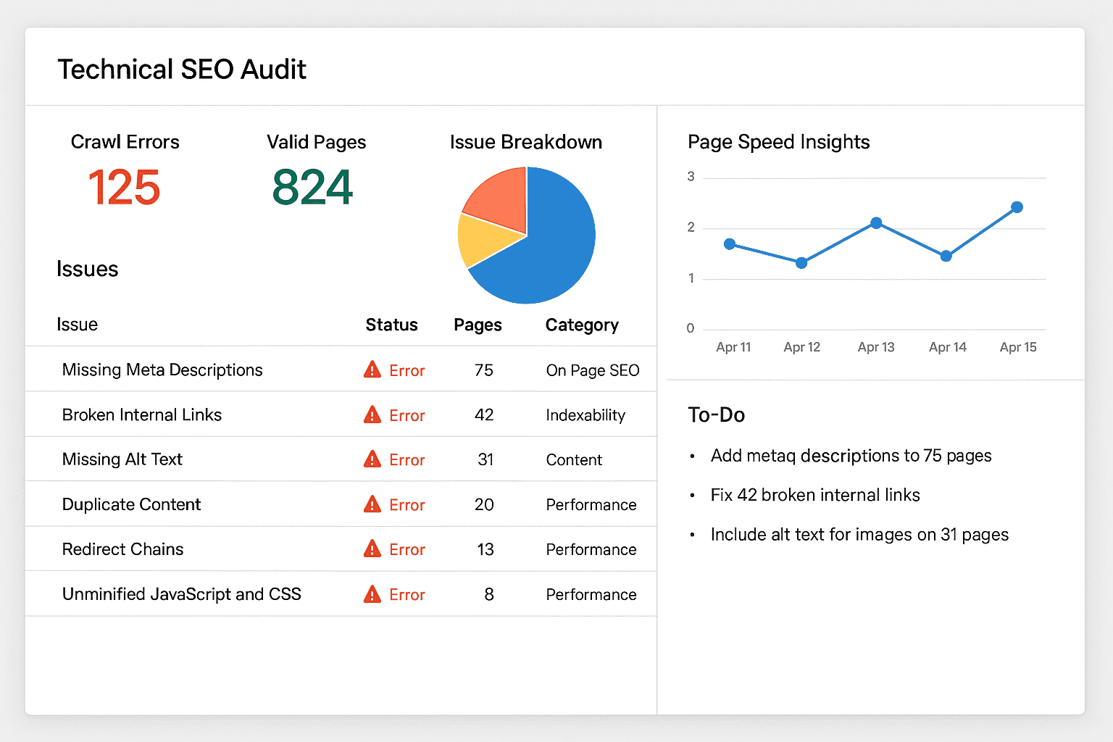This screenshot has height=742, width=1113.
Task: Click the warning triangle for Unminified JavaScript and CSS
Action: pos(372,594)
